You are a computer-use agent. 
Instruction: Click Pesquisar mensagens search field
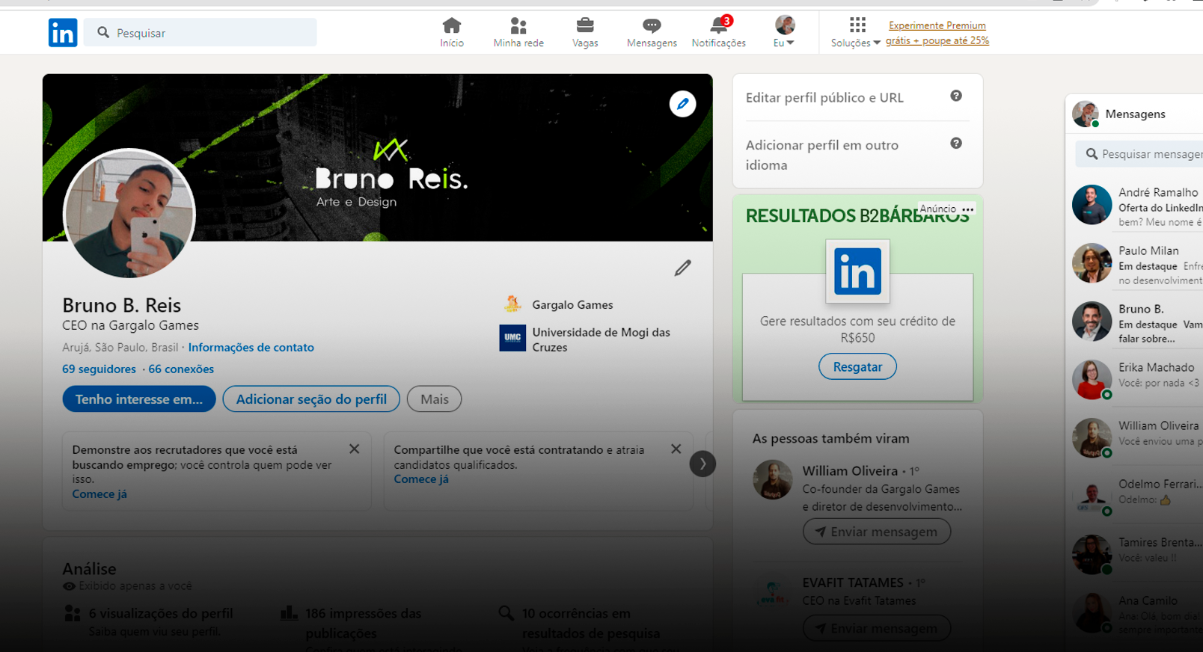point(1139,154)
